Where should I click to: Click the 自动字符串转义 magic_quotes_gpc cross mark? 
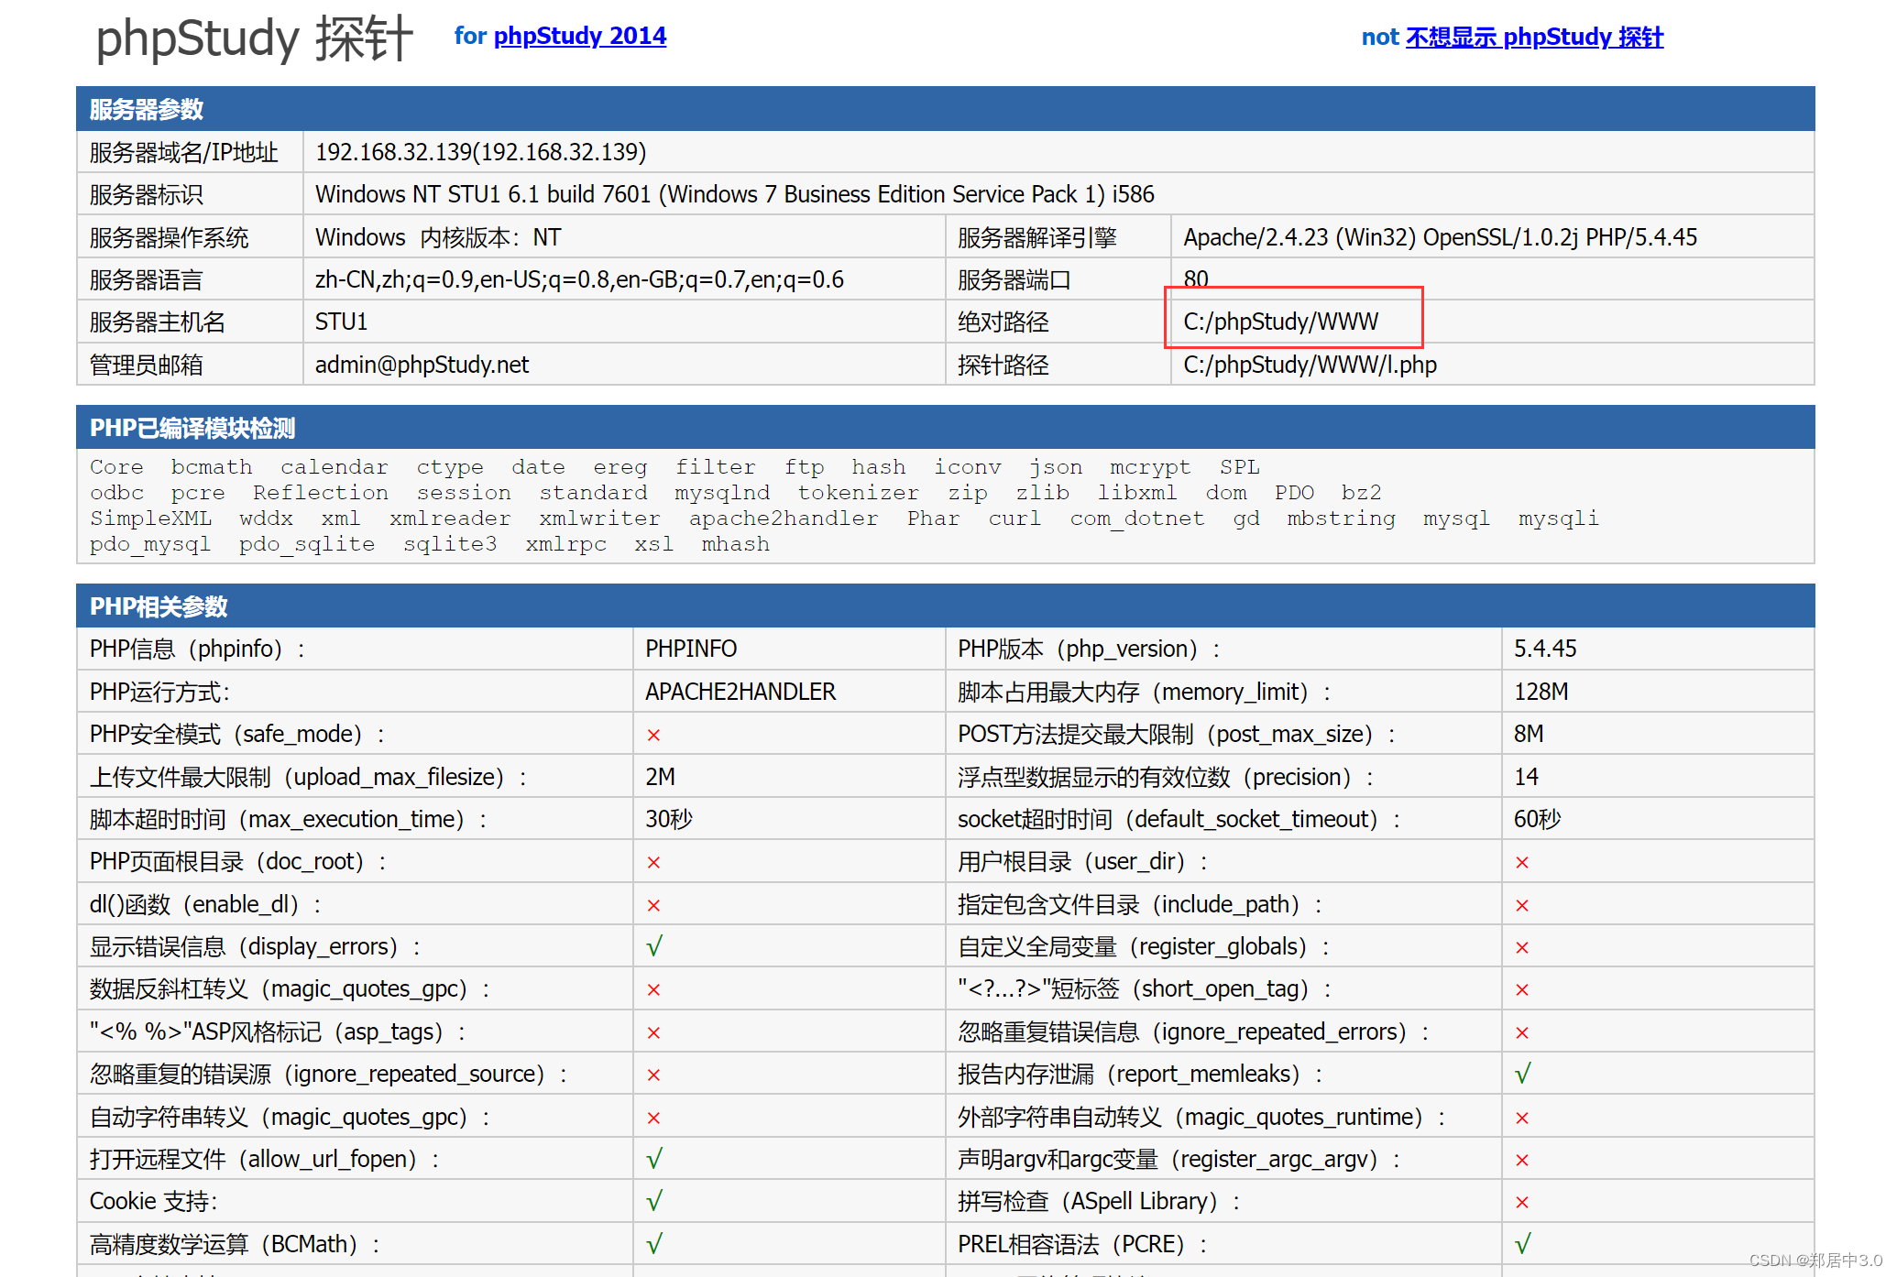[653, 1118]
